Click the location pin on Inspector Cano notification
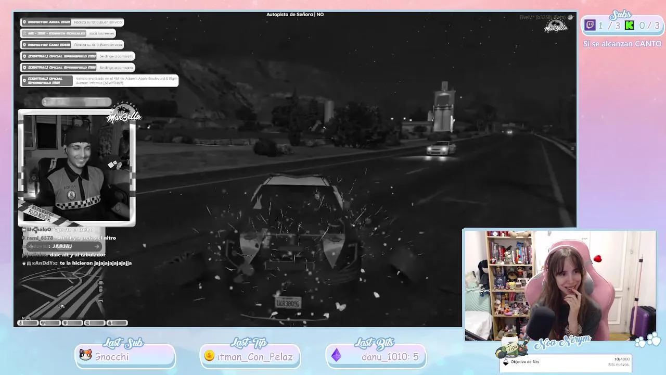666x375 pixels. click(24, 45)
